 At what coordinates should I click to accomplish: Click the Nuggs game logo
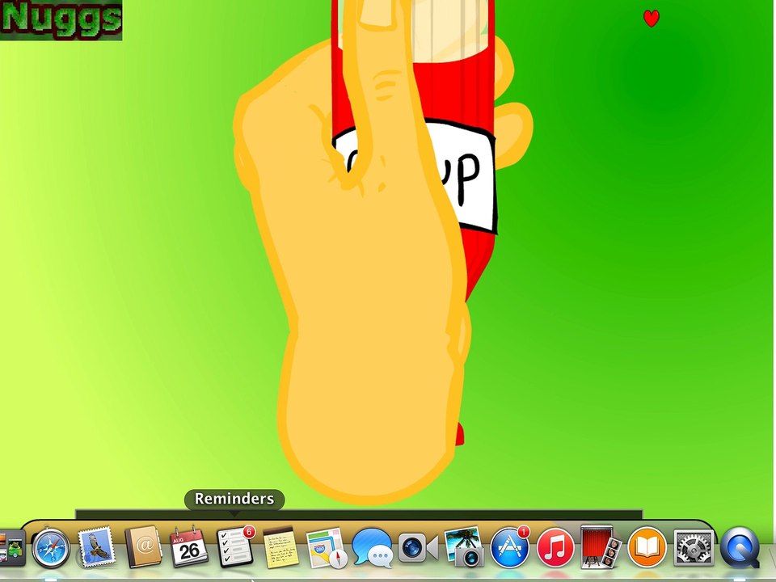coord(61,20)
